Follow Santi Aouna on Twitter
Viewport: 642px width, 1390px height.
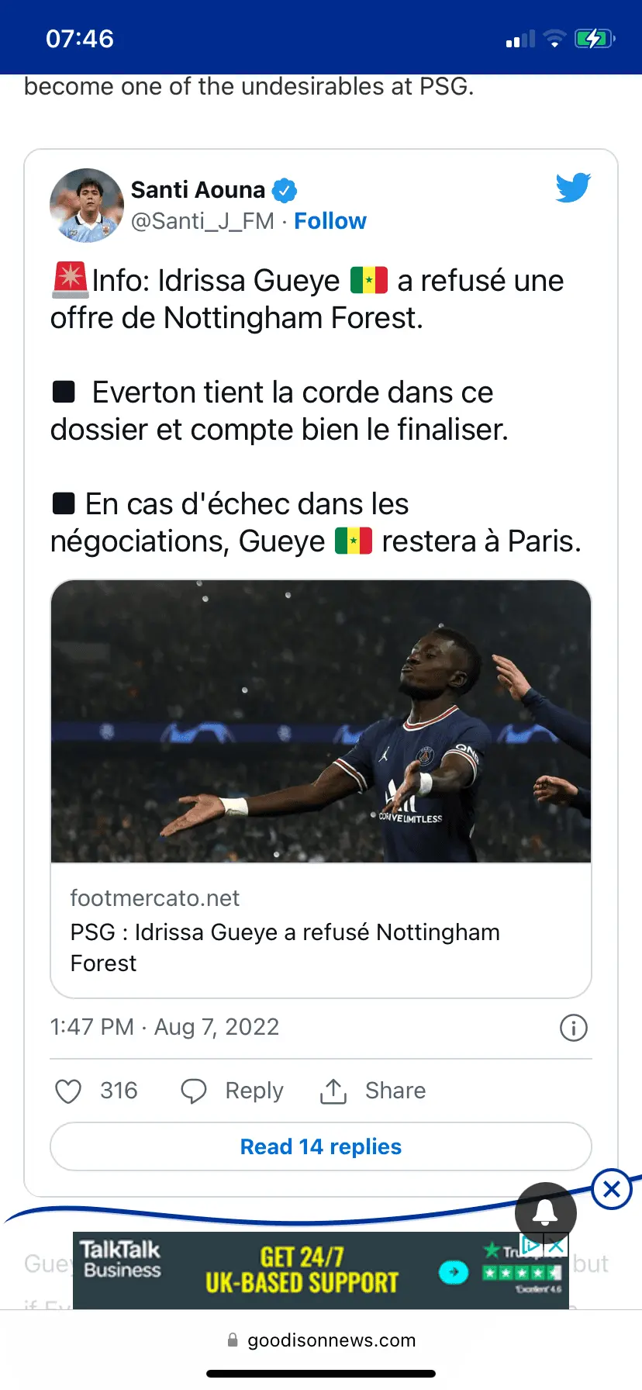pos(330,221)
